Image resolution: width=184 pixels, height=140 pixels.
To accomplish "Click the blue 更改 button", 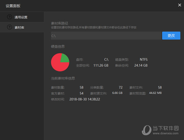I will tap(171, 36).
